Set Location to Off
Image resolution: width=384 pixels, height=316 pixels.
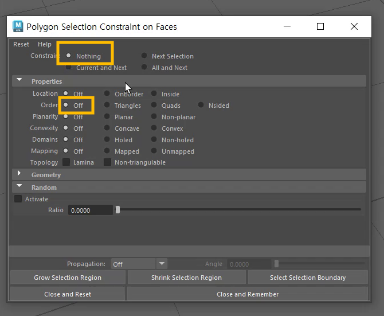(65, 93)
